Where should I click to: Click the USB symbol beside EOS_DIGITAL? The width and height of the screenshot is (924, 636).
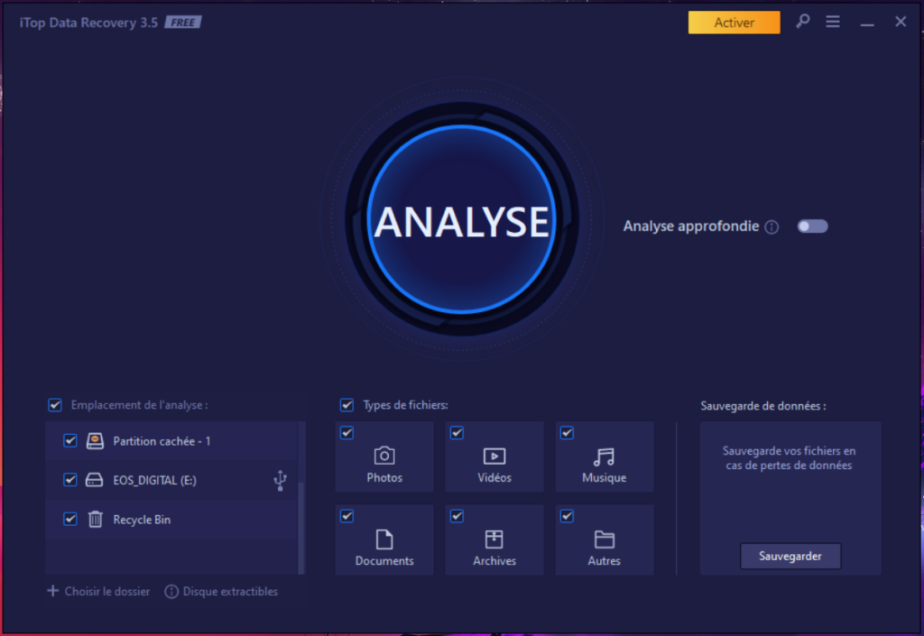tap(281, 481)
